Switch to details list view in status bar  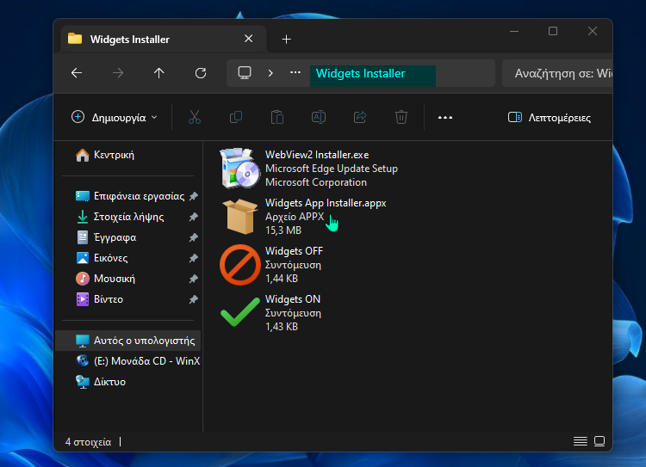[580, 441]
